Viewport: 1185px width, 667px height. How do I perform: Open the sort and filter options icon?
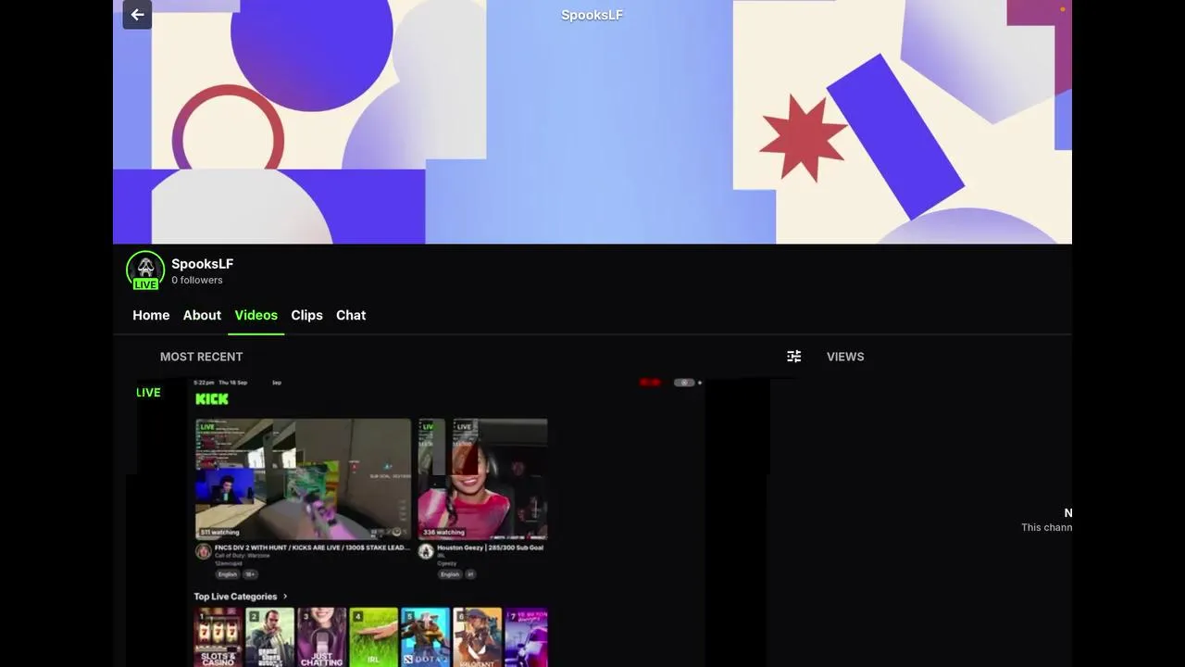click(x=793, y=357)
